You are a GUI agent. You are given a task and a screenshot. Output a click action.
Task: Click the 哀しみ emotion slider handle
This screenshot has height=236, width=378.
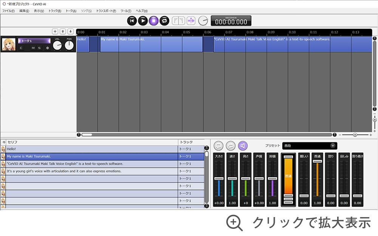pos(344,196)
